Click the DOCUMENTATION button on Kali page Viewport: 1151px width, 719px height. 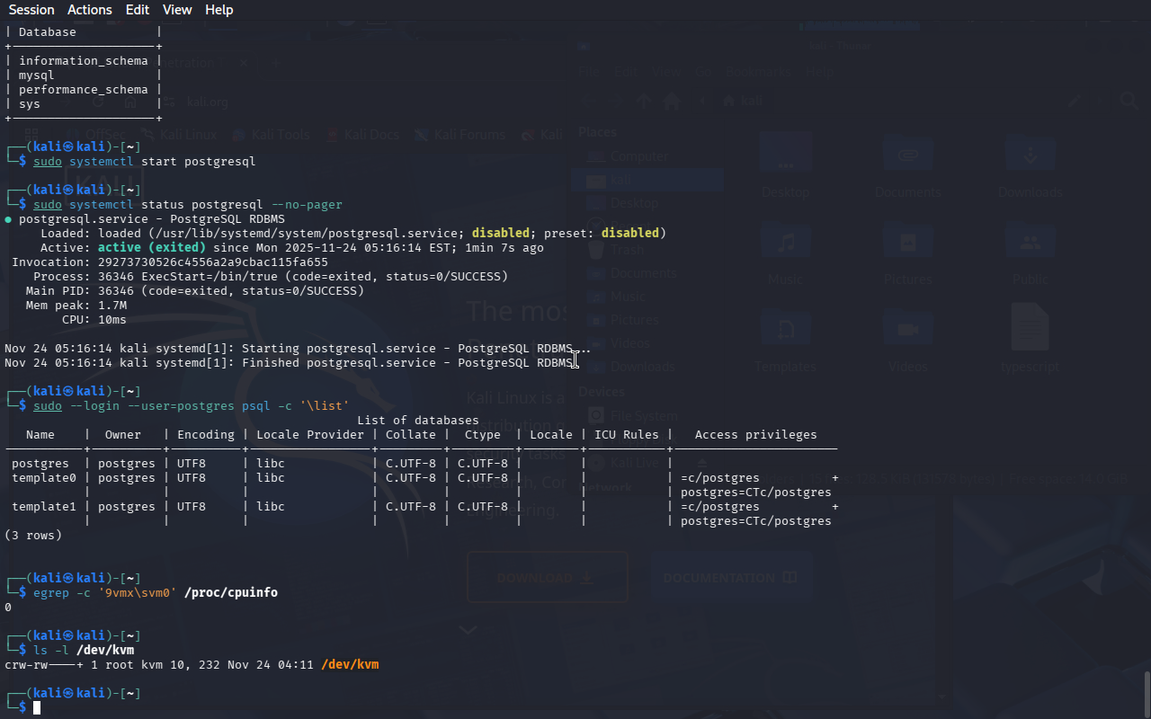[x=730, y=578]
